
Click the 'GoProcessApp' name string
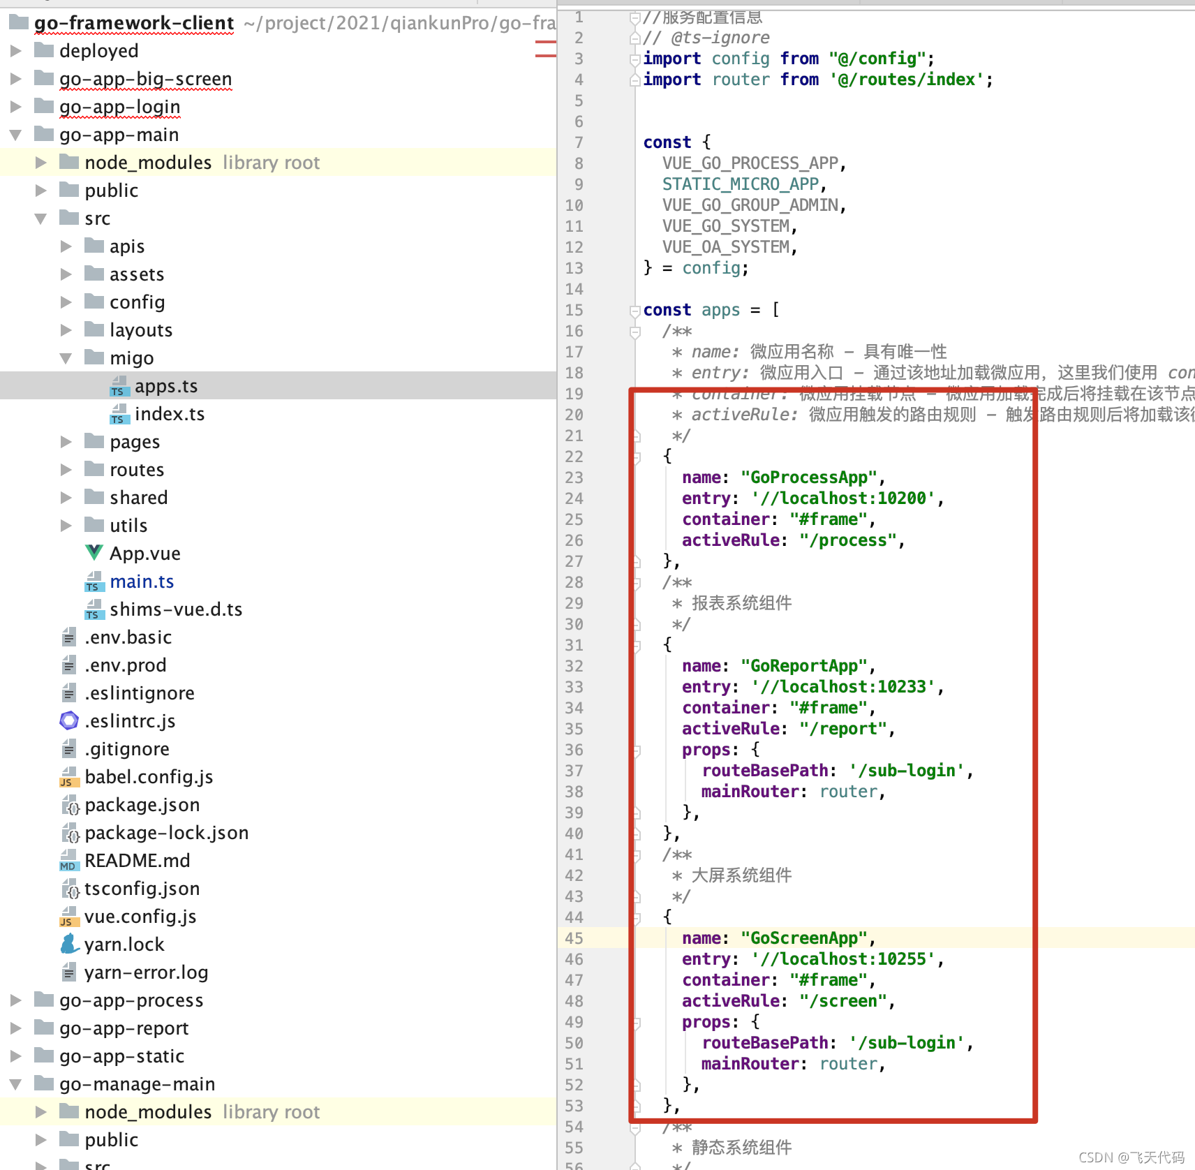click(808, 477)
